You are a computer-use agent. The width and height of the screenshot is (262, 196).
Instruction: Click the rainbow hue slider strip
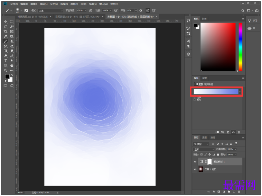click(x=241, y=47)
